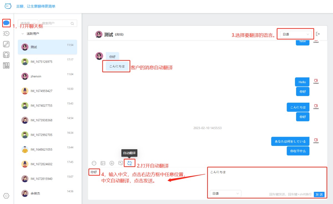This screenshot has width=333, height=204.
Task: Open the 请选择 filter dropdown above user list
Action: coord(28,24)
